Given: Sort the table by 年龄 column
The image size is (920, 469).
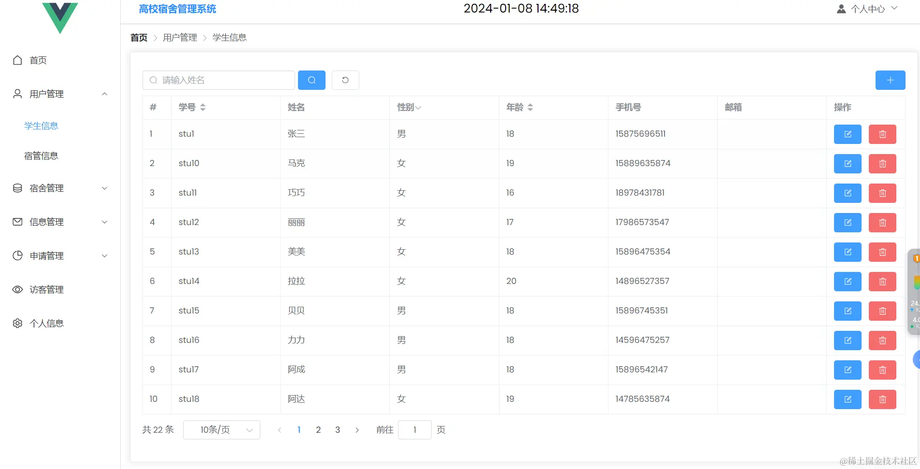Looking at the screenshot, I should (x=530, y=107).
